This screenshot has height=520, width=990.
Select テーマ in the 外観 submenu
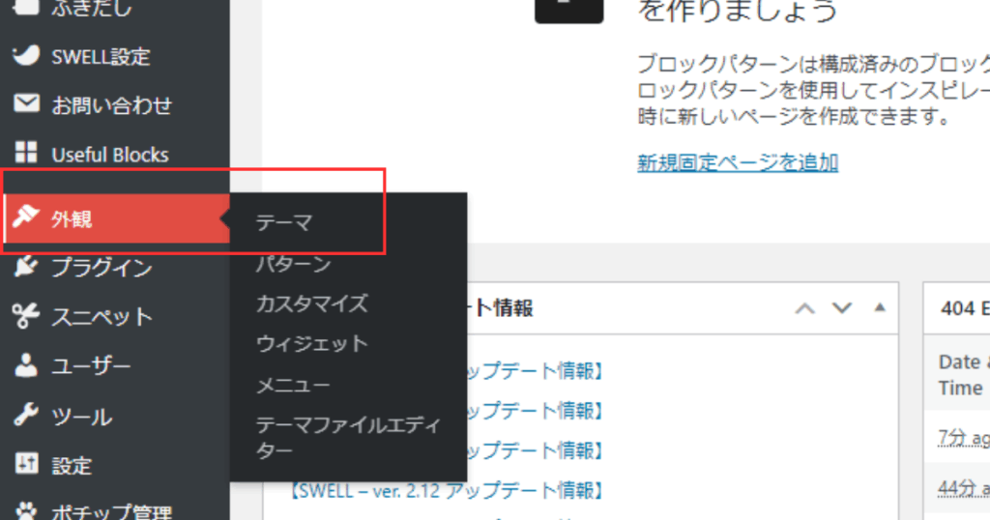point(284,222)
